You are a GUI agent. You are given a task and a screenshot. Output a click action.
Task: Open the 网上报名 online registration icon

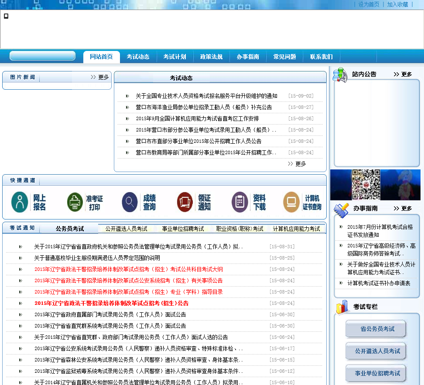tap(20, 202)
